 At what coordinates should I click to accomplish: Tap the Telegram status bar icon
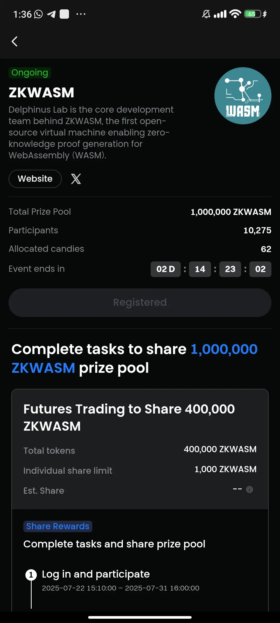click(x=51, y=14)
